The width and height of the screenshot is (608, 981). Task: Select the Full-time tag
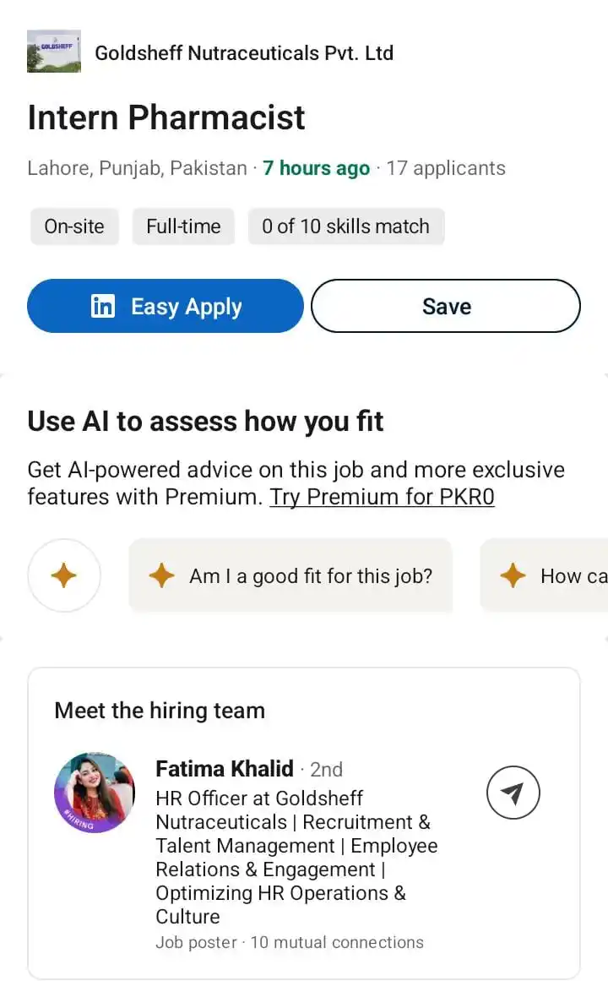(x=183, y=226)
